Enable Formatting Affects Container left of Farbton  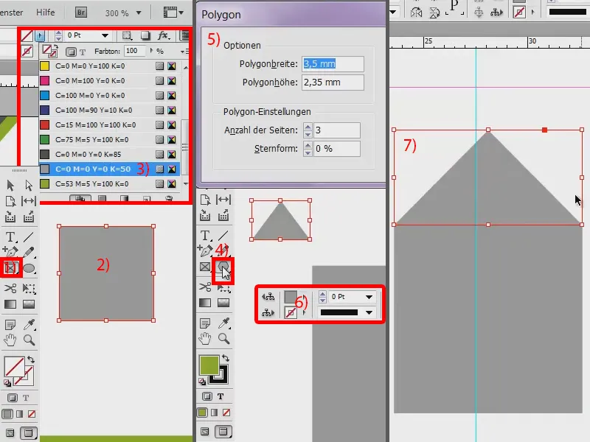click(71, 52)
